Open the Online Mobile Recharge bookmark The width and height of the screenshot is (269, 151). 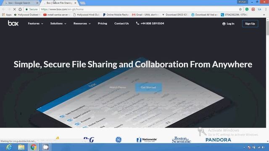pos(116,15)
